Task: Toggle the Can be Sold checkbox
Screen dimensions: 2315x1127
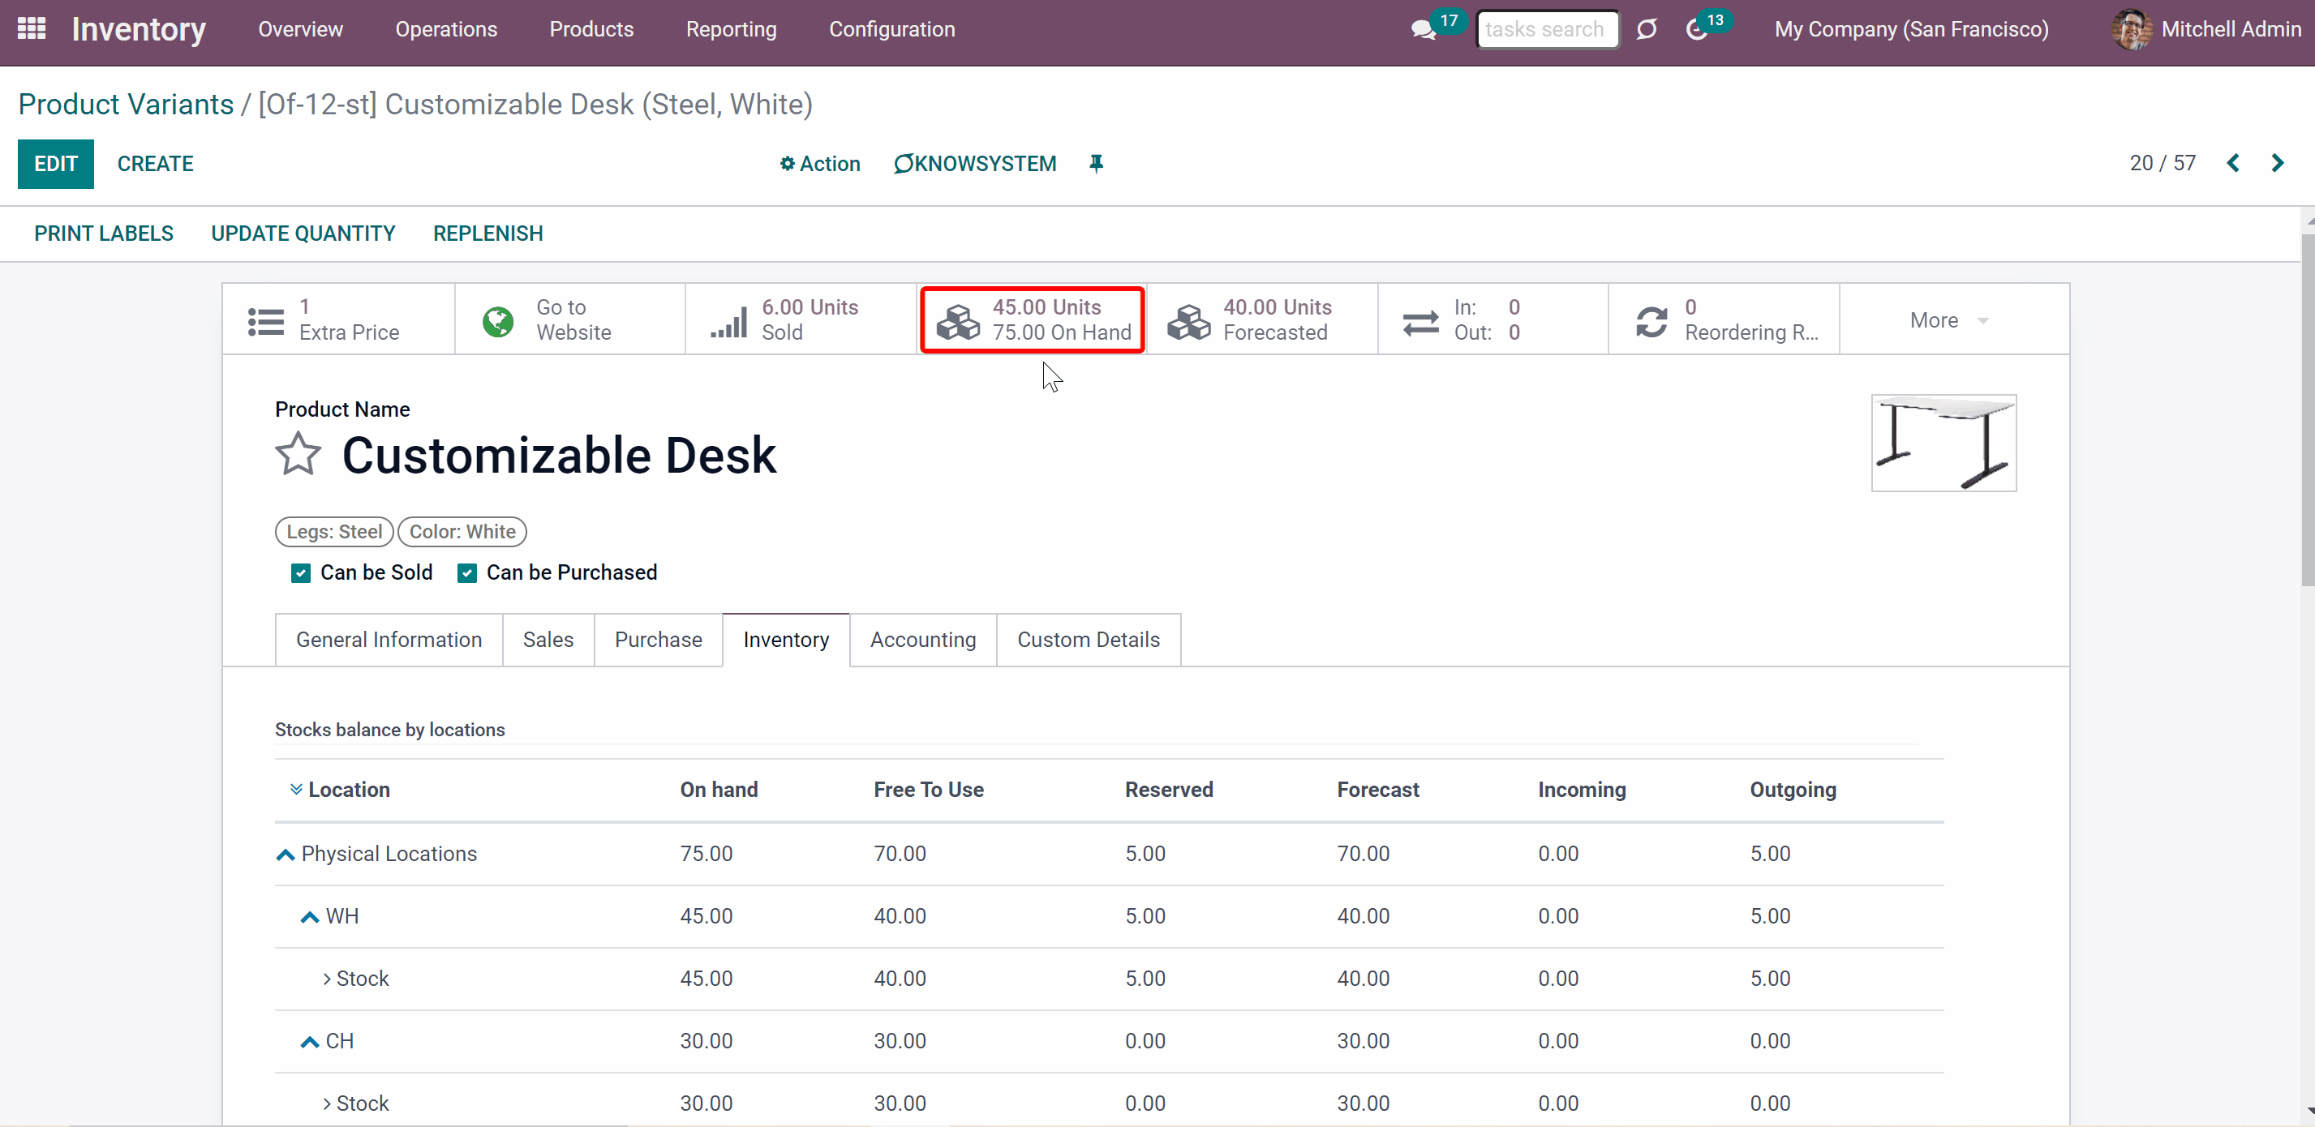Action: (x=300, y=573)
